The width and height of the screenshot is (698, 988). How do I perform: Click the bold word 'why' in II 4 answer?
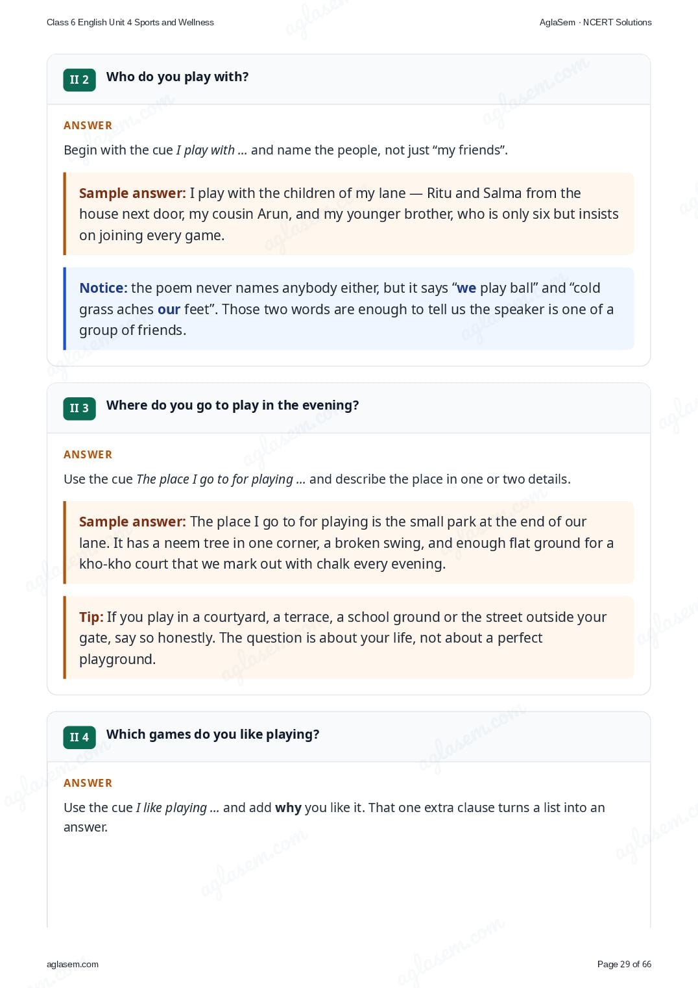tap(288, 808)
